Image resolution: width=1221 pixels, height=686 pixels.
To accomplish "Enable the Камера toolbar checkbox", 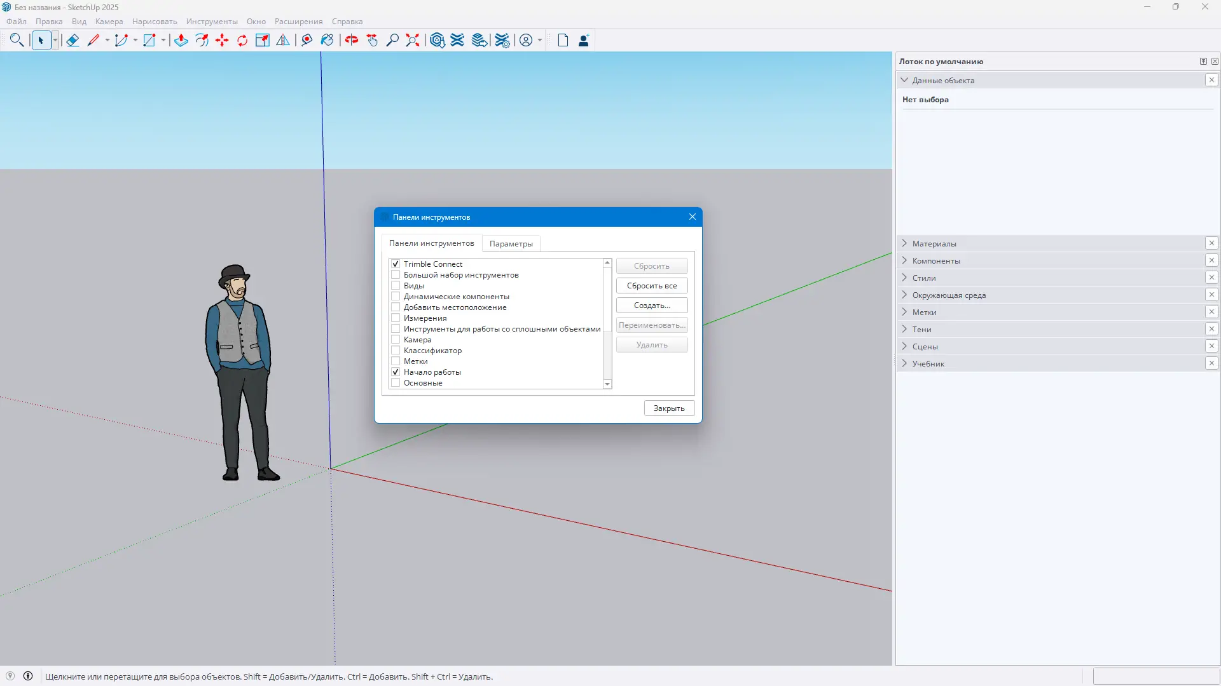I will point(396,340).
